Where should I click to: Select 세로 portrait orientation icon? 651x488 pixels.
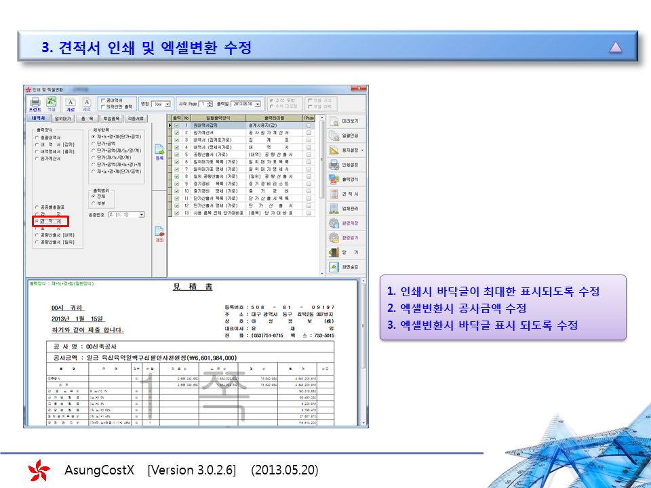(86, 103)
